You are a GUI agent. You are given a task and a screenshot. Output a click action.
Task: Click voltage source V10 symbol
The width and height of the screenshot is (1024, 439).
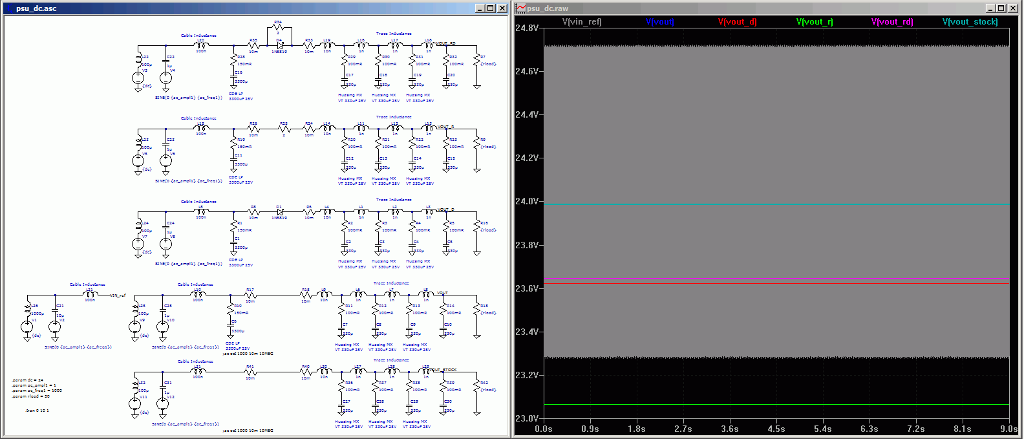coord(162,327)
